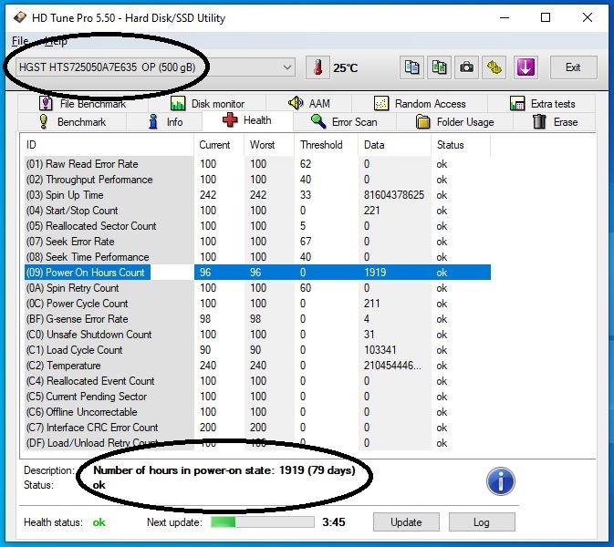The image size is (614, 547).
Task: Select the Seek Time Performance row
Action: coord(257,257)
